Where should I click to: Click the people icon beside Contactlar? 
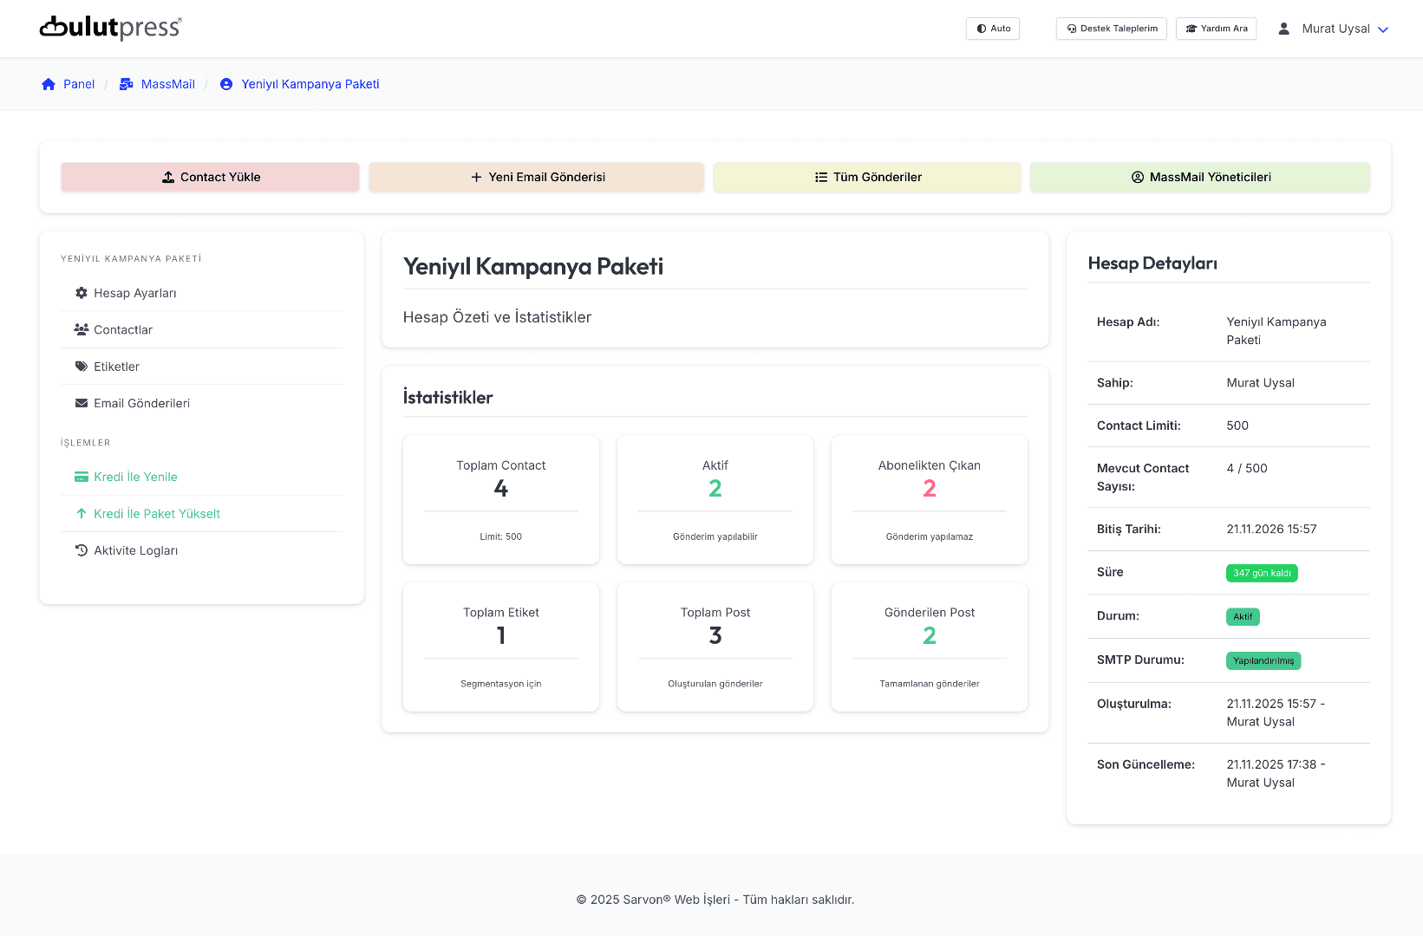point(82,329)
